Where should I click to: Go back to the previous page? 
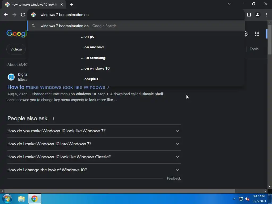click(6, 15)
